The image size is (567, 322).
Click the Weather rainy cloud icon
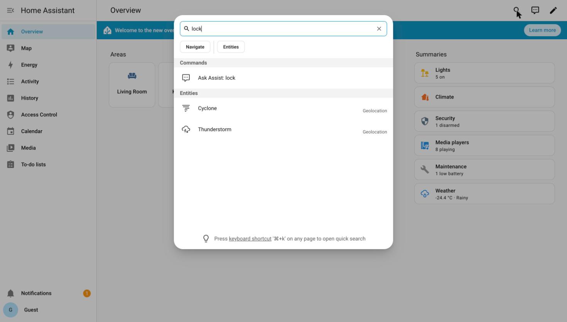coord(425,194)
